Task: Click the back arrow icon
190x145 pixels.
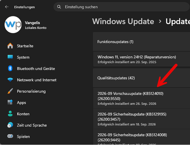Action: click(x=7, y=7)
